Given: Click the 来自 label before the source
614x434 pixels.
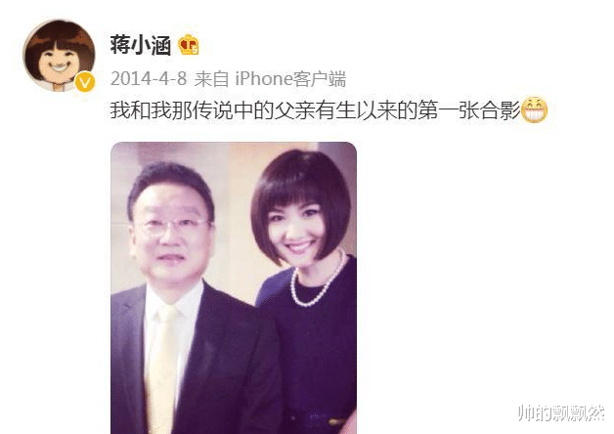Looking at the screenshot, I should pos(211,78).
